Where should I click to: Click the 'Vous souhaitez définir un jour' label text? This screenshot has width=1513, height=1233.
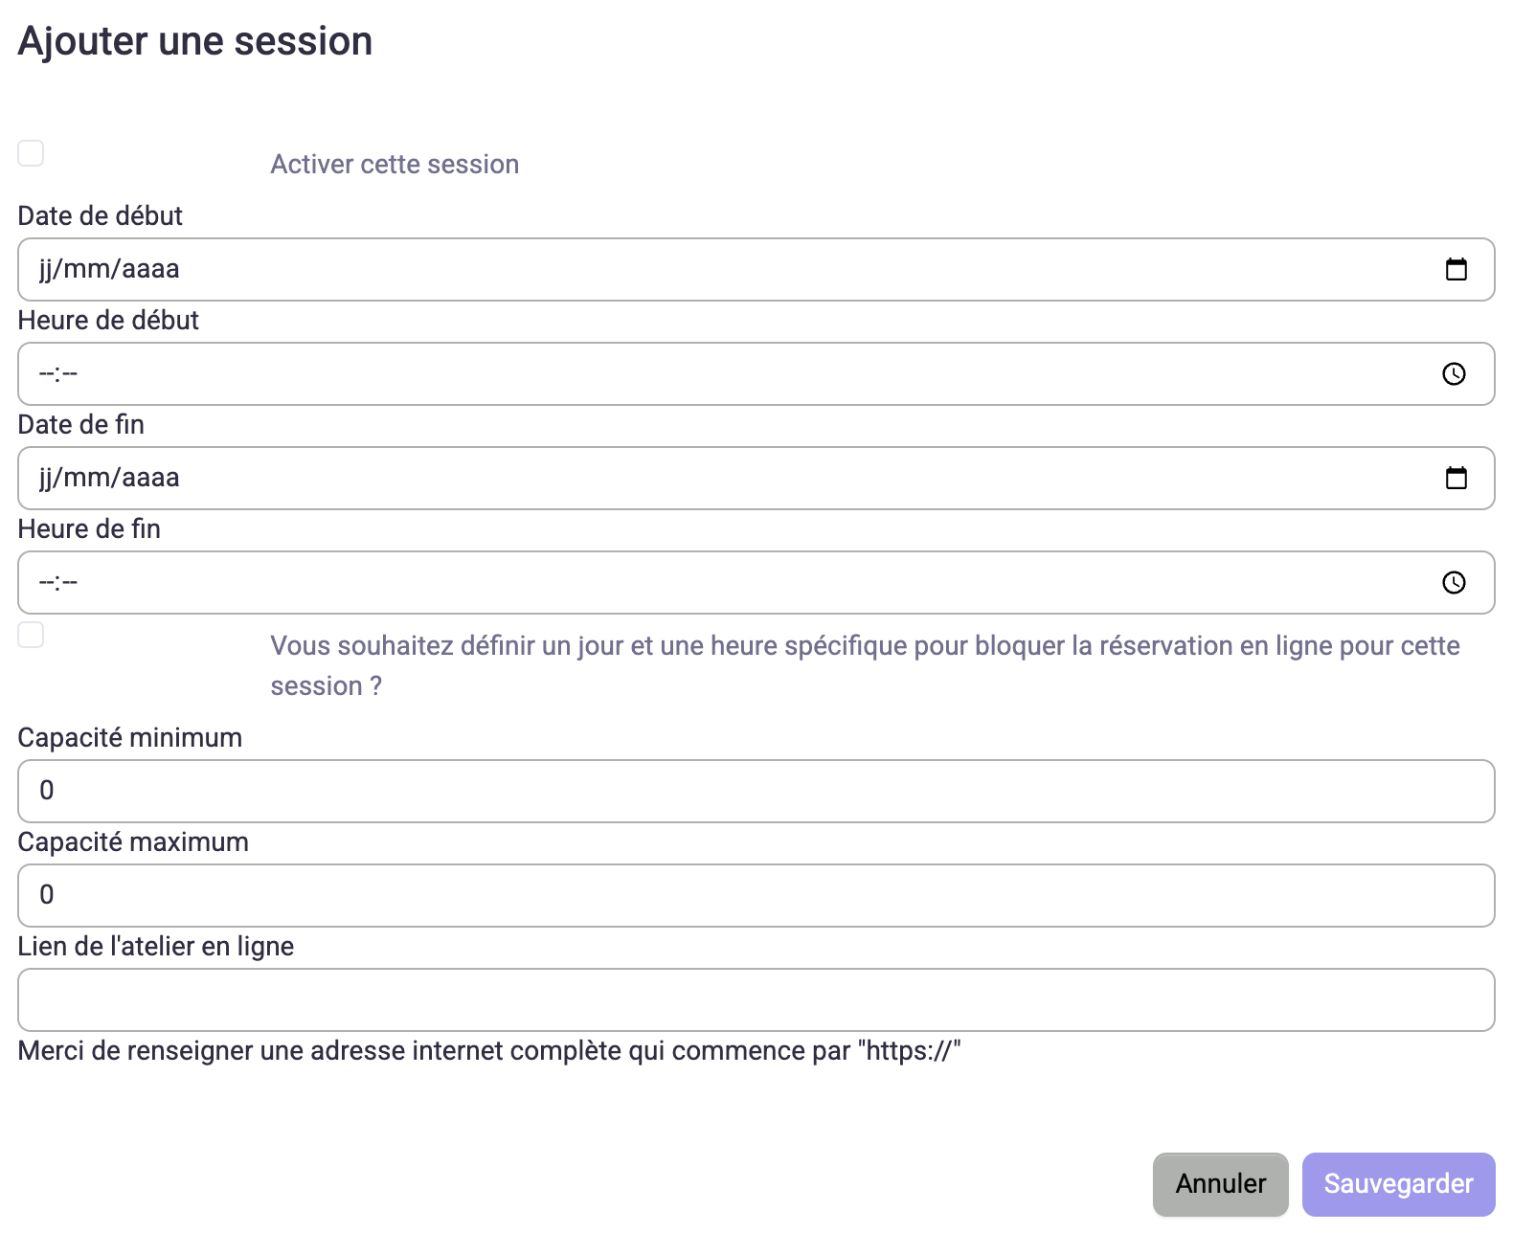coord(865,666)
